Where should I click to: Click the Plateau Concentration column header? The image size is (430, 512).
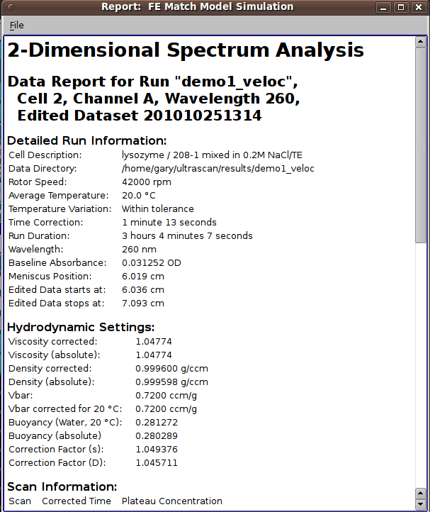pos(172,501)
